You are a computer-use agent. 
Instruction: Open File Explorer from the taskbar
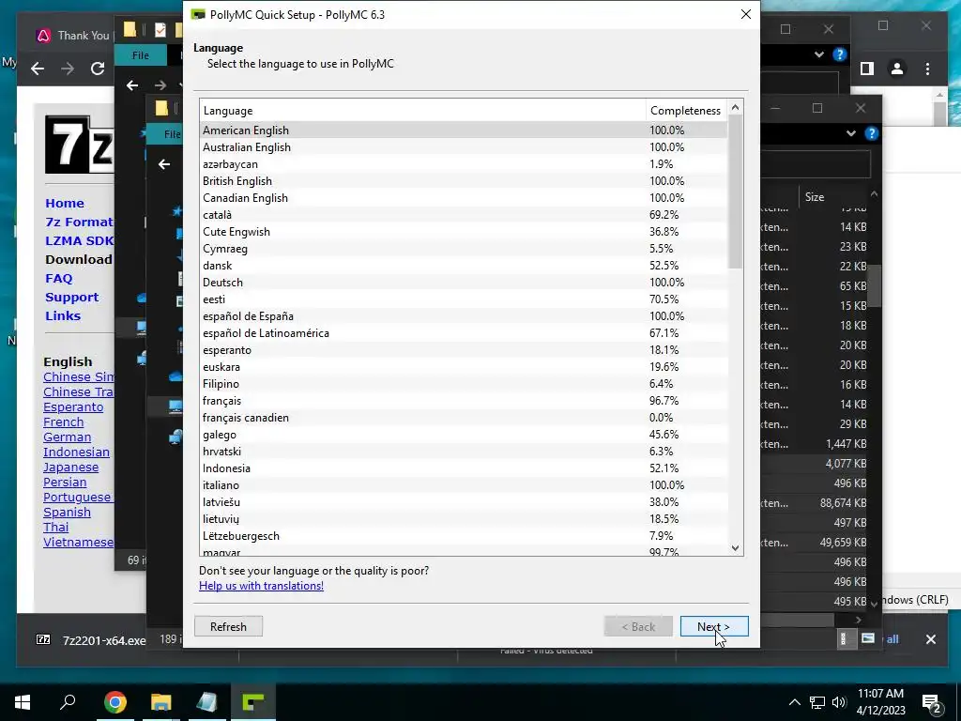pyautogui.click(x=161, y=702)
